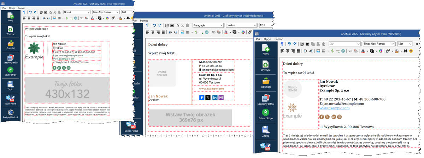This screenshot has height=158, width=424.
Task: Click www.example.com link in right window signature
Action: (x=334, y=108)
